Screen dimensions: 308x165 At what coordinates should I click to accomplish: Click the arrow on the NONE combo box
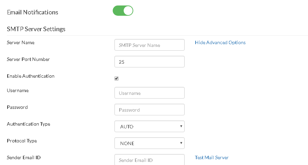tap(181, 143)
